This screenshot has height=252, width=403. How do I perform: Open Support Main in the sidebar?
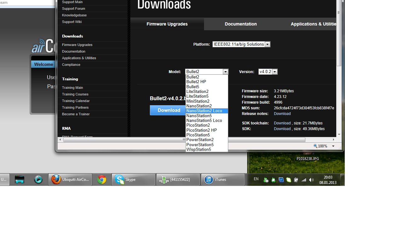point(72,2)
